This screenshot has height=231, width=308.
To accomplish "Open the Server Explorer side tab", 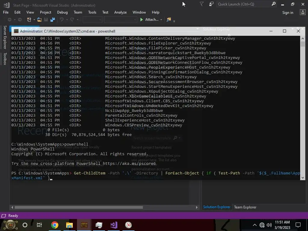I will [x=5, y=37].
